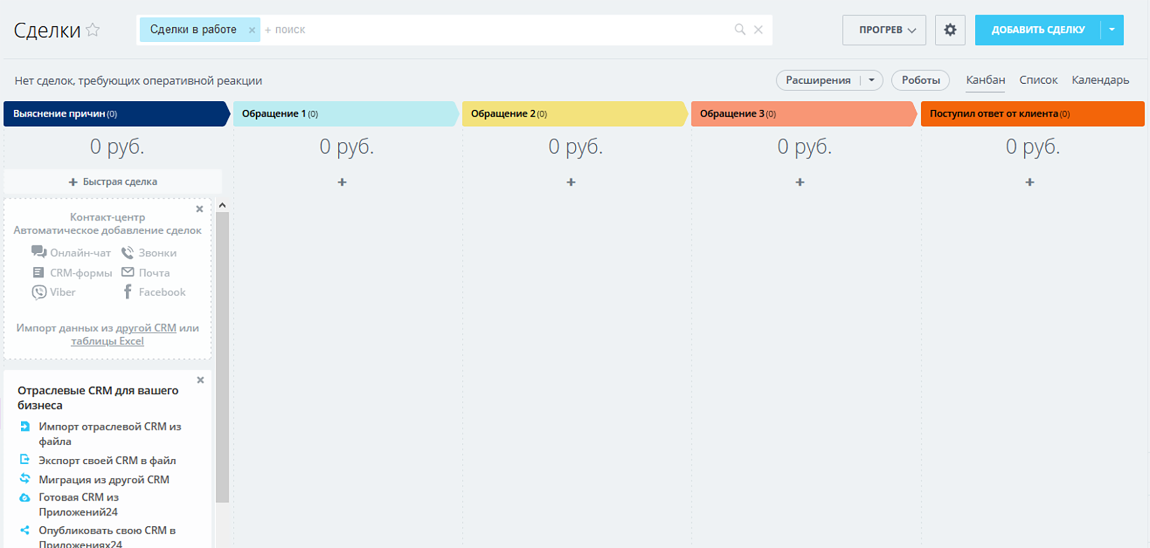Open settings via the gear icon
This screenshot has height=548, width=1150.
click(x=950, y=30)
